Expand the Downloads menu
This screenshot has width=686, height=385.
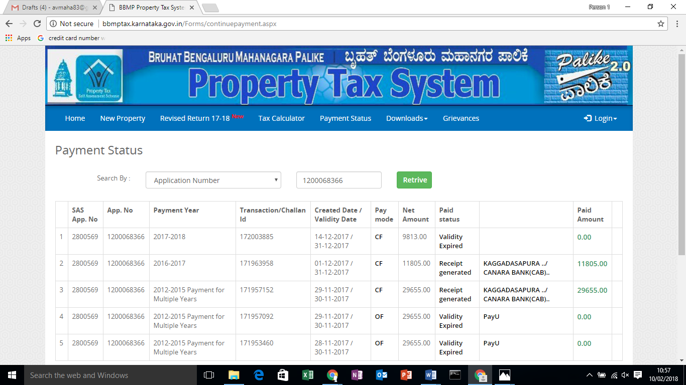pos(406,118)
